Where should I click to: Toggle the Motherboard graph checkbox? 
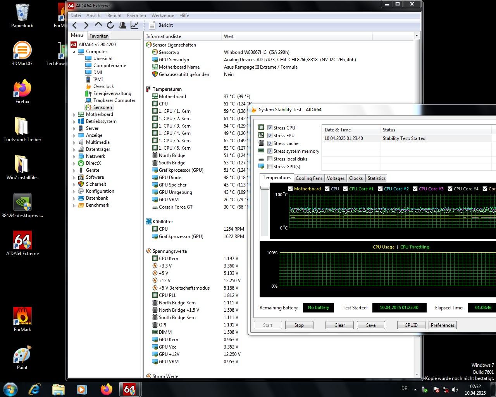tap(291, 189)
